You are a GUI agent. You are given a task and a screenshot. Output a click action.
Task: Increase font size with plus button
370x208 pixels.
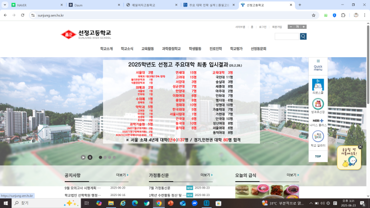coord(303,27)
